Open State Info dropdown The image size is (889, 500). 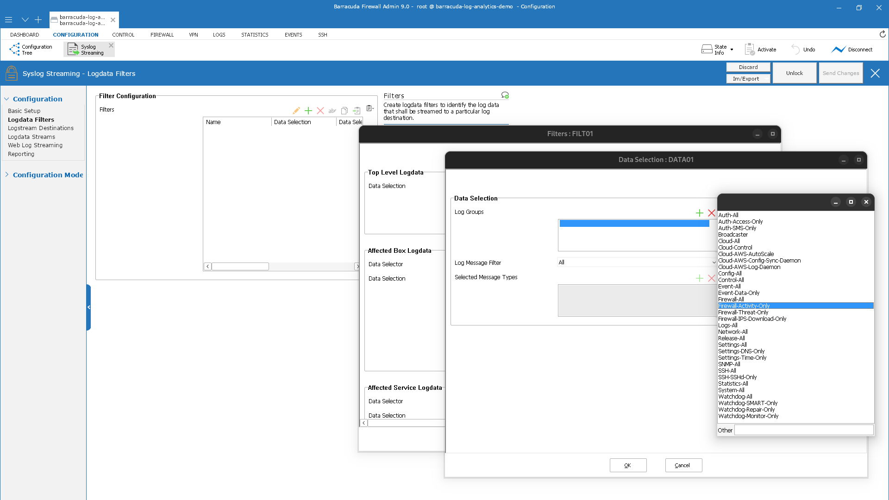717,50
